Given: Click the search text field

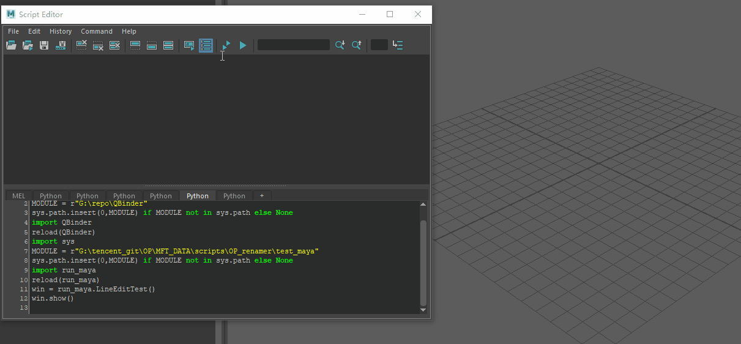Looking at the screenshot, I should click(293, 45).
